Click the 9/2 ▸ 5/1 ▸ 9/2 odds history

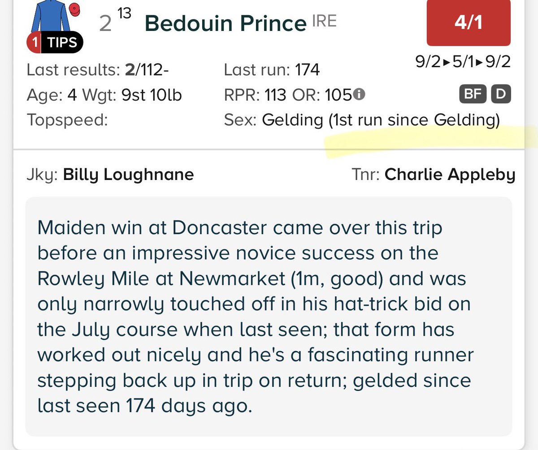point(463,62)
